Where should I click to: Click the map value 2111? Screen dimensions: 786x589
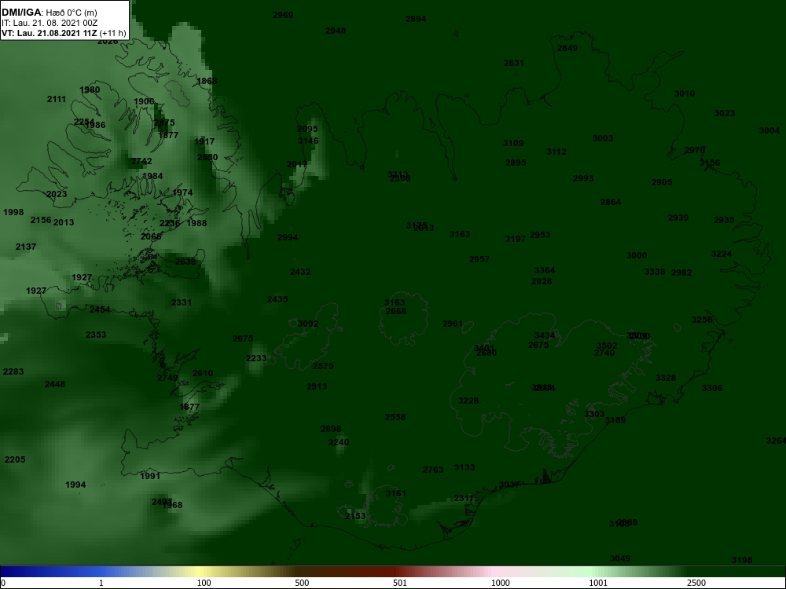[56, 99]
